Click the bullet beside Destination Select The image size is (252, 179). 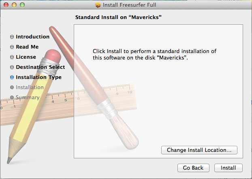point(12,67)
